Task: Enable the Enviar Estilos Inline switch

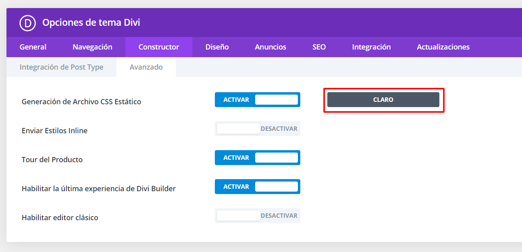Action: pyautogui.click(x=258, y=129)
